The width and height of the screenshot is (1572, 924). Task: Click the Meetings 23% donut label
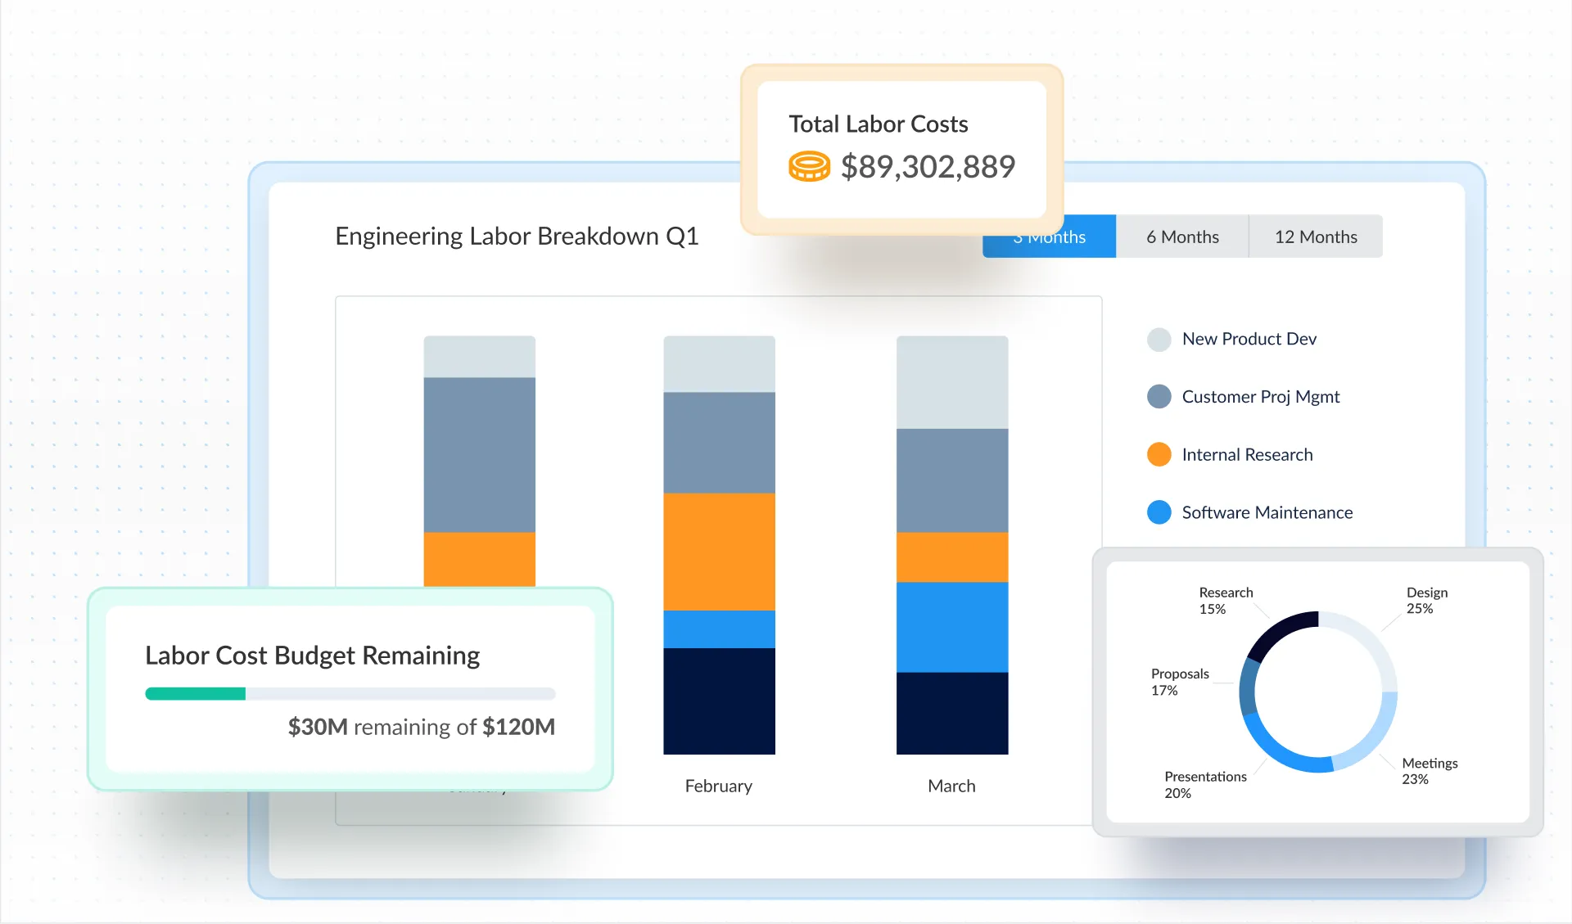point(1429,771)
